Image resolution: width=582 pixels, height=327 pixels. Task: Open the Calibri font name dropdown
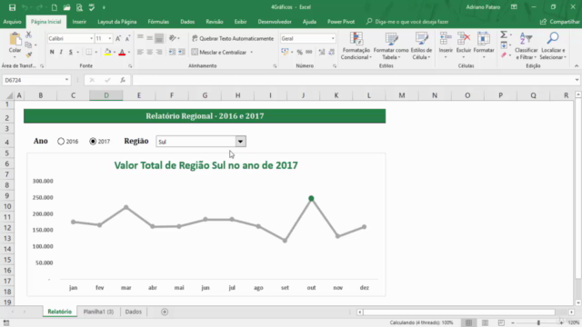(x=91, y=38)
